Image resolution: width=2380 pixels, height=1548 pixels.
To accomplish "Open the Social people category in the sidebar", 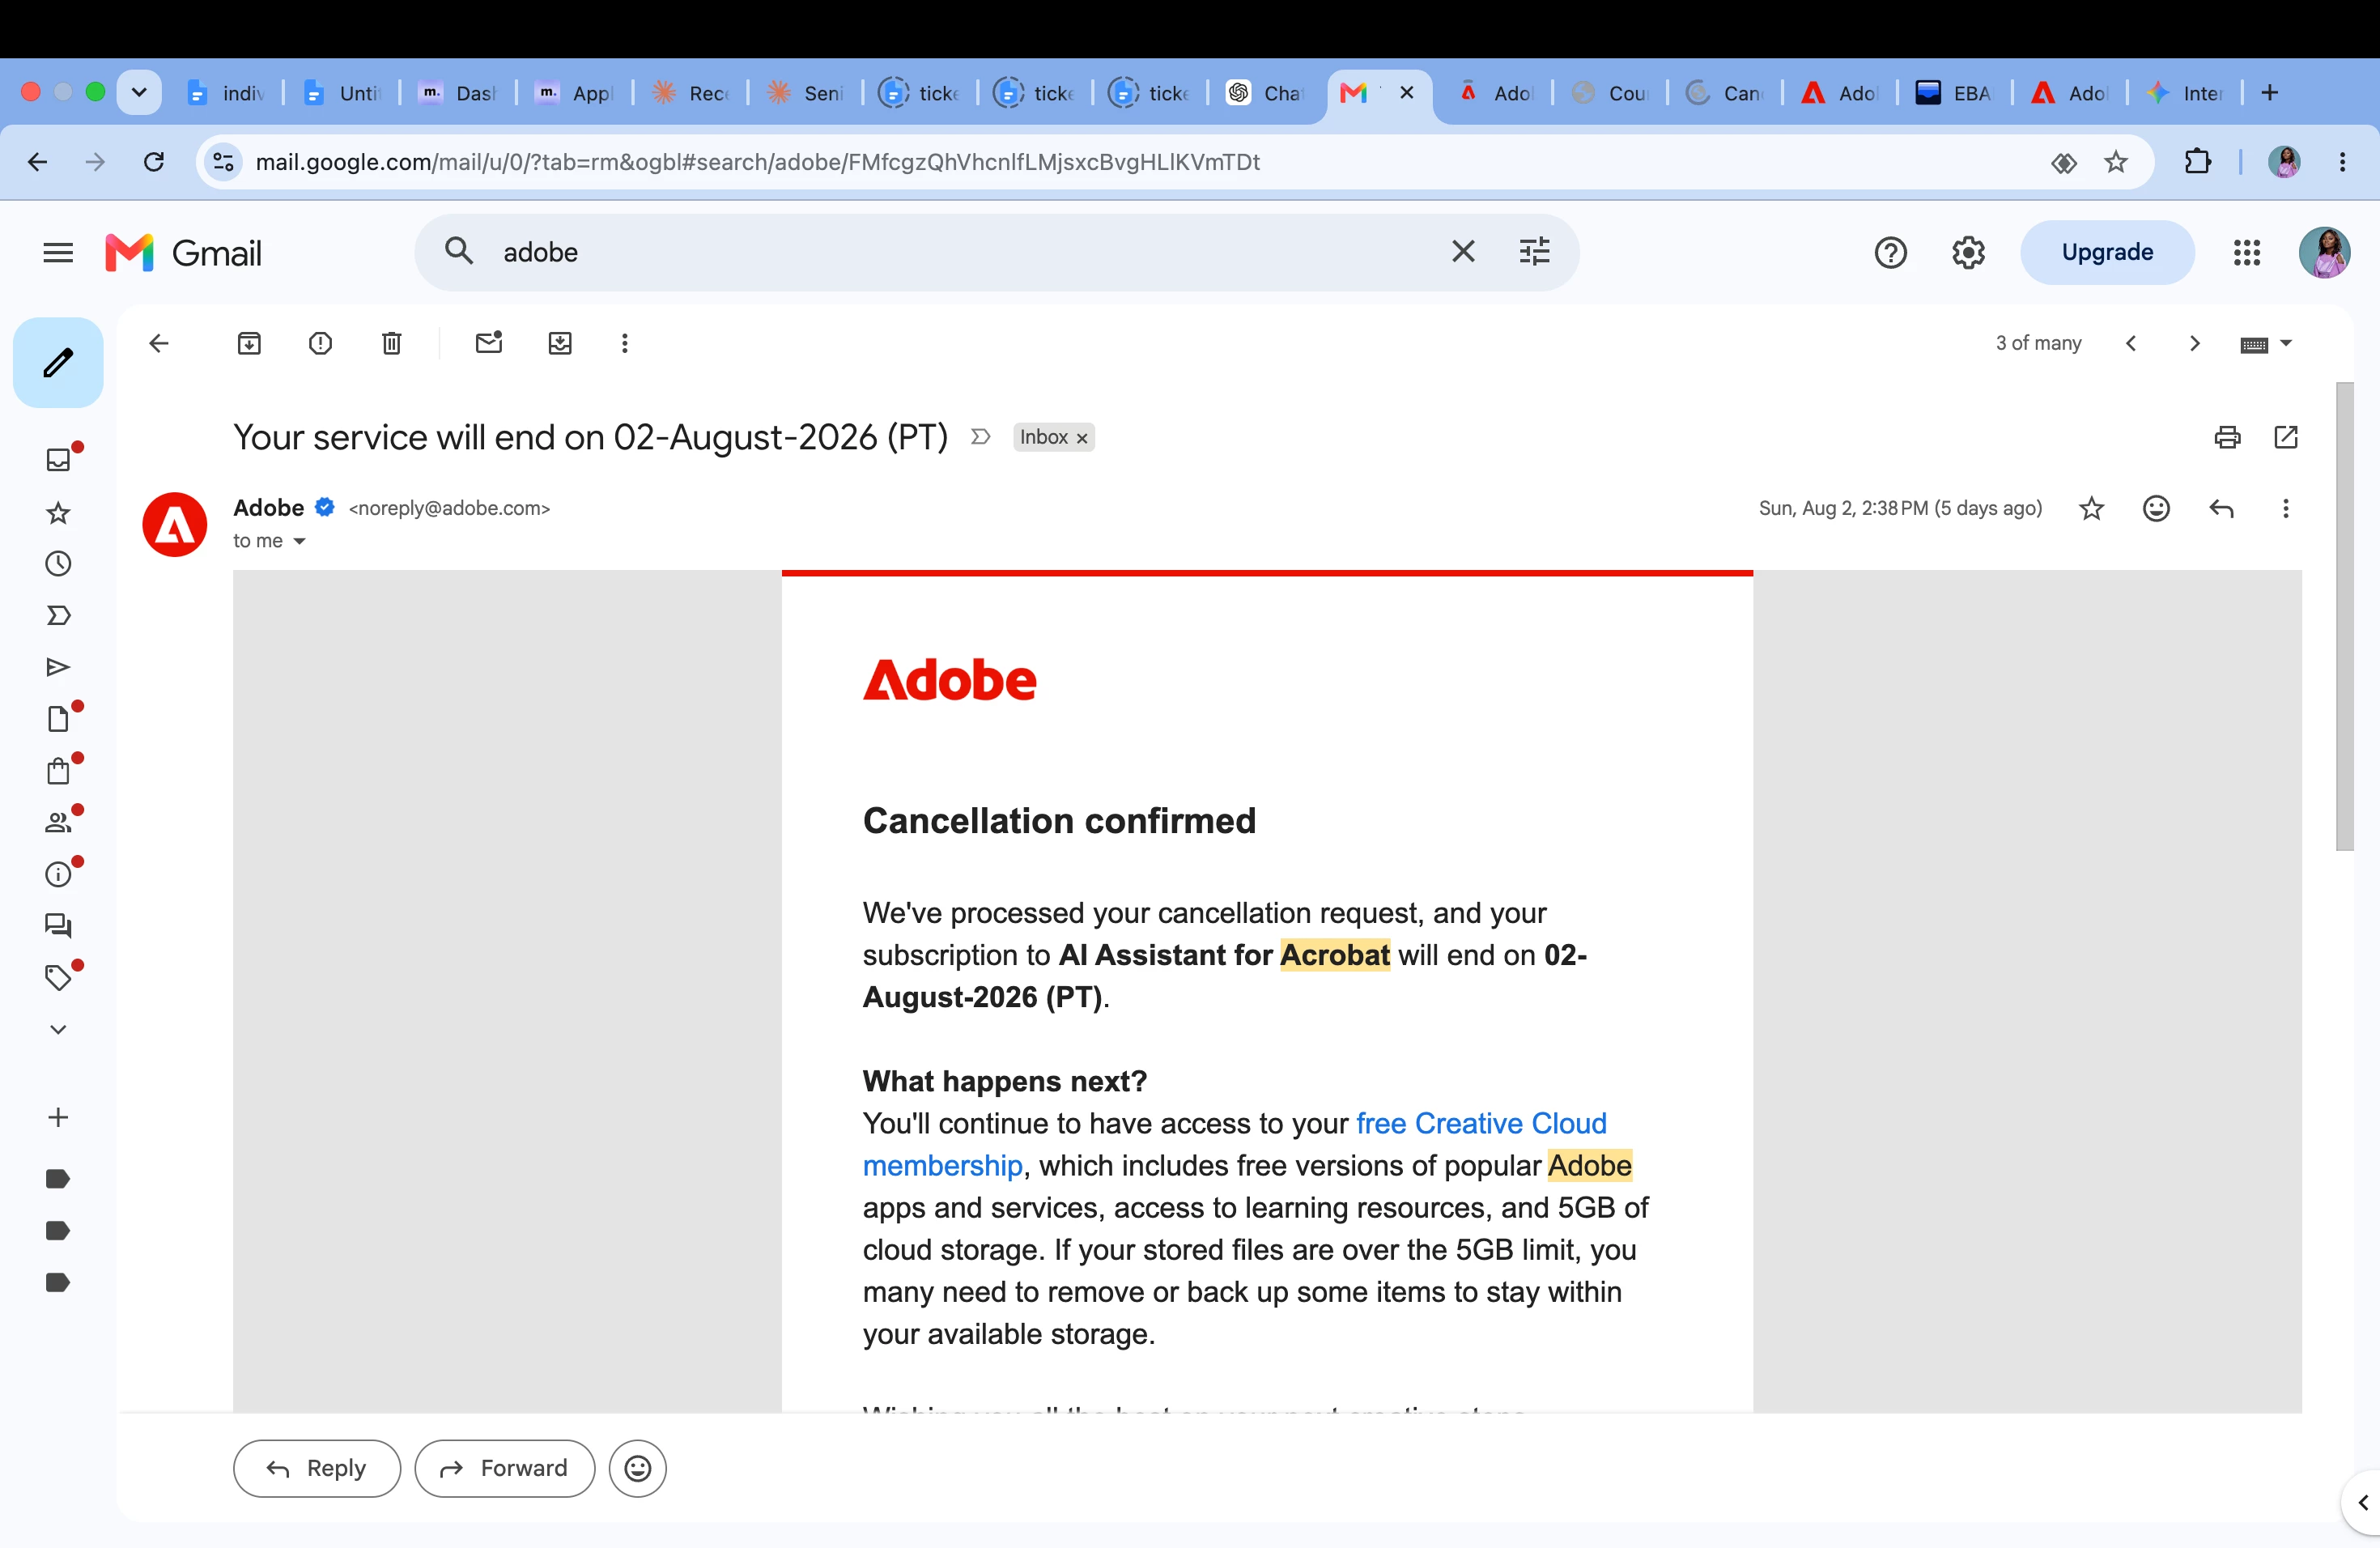I will point(58,822).
